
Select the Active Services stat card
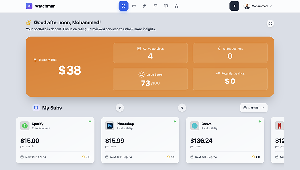coord(150,53)
